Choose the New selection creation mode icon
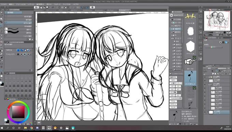Screen dimensions: 232x132 coord(18,50)
